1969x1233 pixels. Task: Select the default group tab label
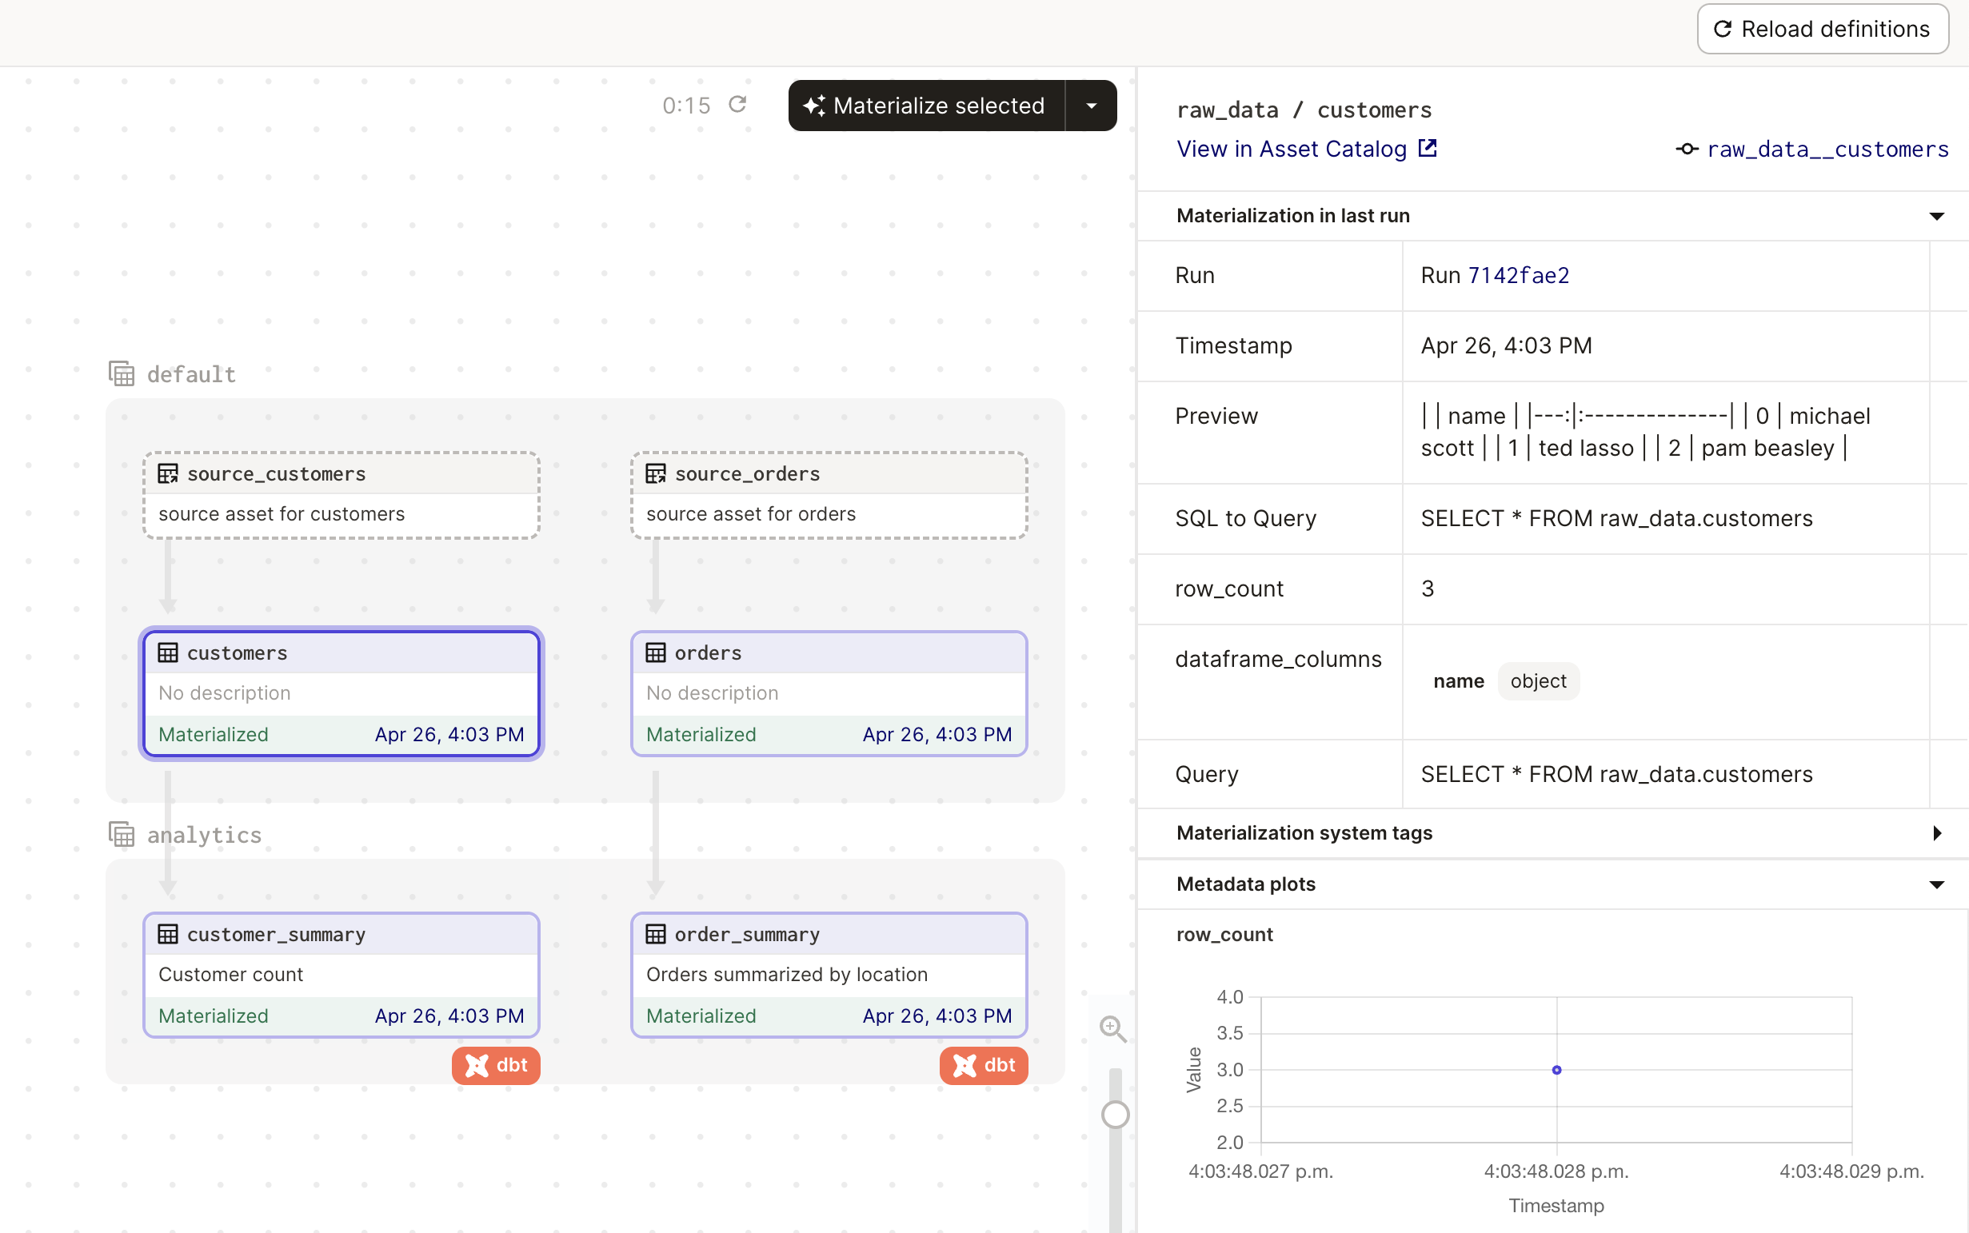(190, 373)
